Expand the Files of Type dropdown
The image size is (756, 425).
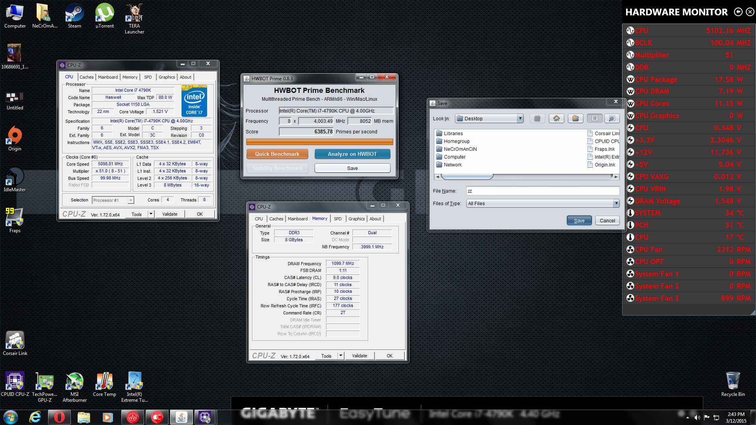pos(616,203)
